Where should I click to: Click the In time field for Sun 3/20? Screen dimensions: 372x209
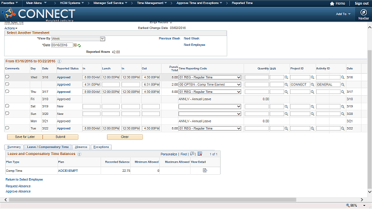tap(91, 114)
